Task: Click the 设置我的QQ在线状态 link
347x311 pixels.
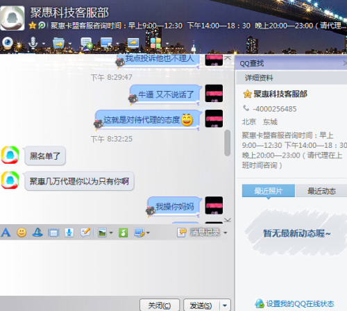Action: tap(301, 303)
